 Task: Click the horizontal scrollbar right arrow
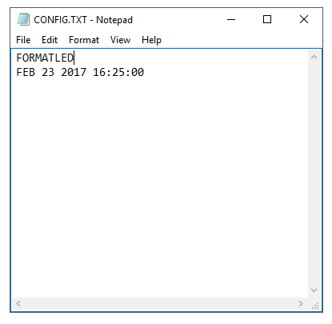point(301,303)
